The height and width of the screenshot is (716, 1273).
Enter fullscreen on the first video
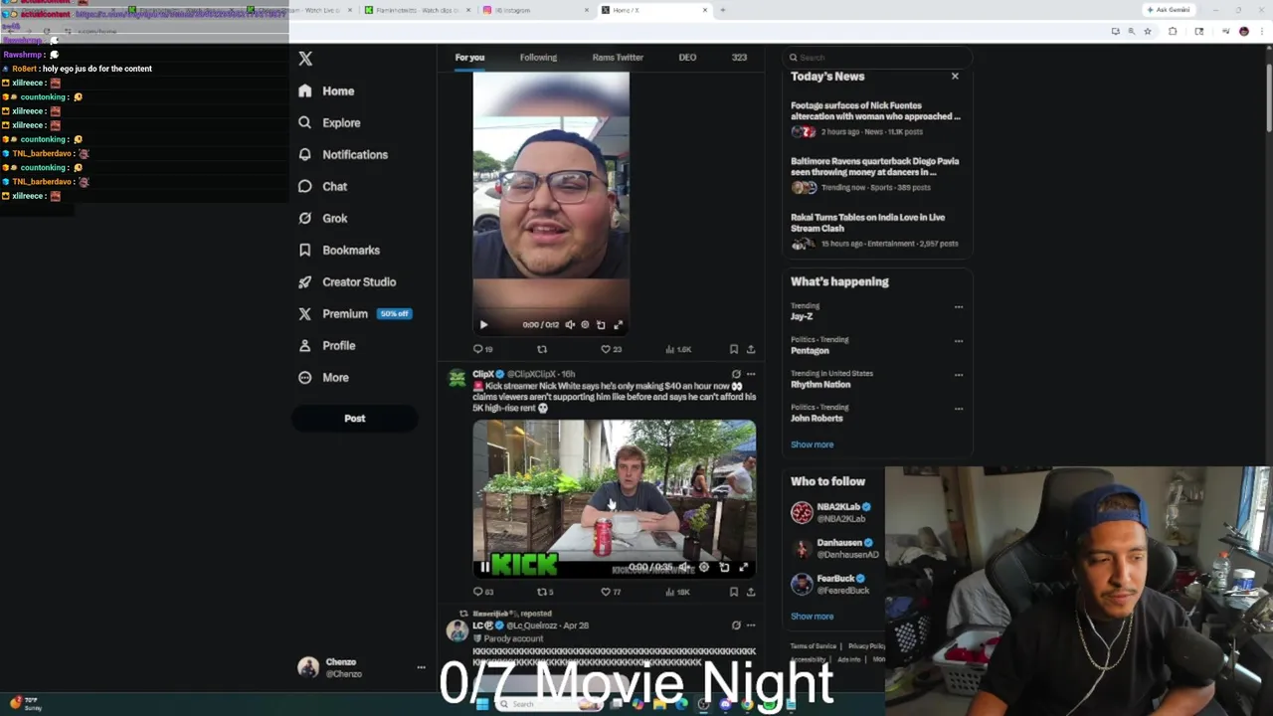[x=618, y=325]
